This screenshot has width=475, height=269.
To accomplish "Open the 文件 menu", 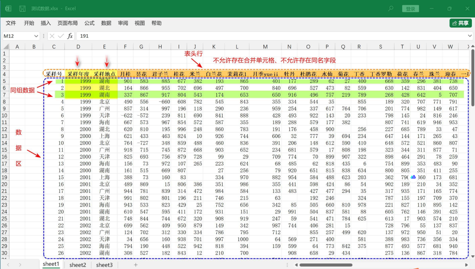I will (x=11, y=23).
